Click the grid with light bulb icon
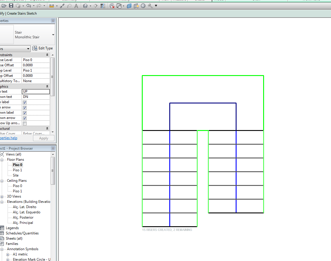 (136, 6)
